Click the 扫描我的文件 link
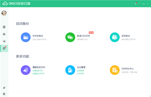 pos(37,71)
